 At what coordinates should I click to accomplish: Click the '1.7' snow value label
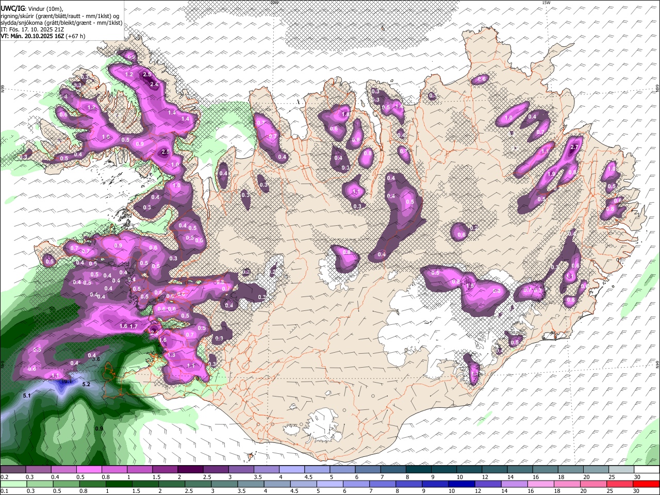(134, 326)
